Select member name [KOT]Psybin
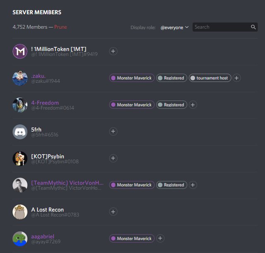 coord(48,156)
